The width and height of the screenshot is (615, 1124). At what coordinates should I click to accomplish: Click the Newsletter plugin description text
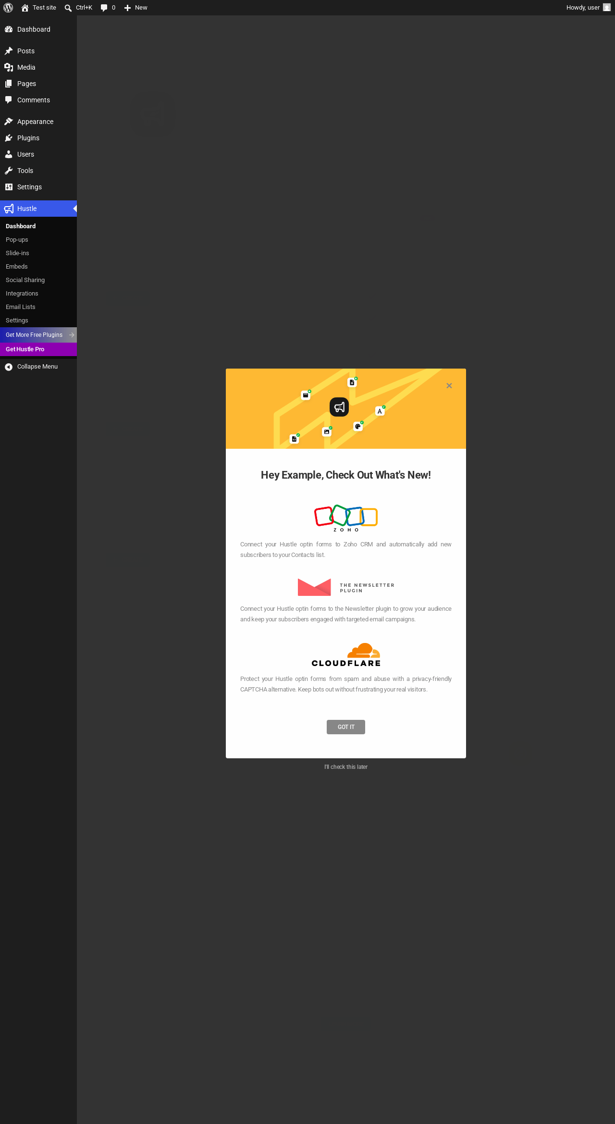(346, 614)
